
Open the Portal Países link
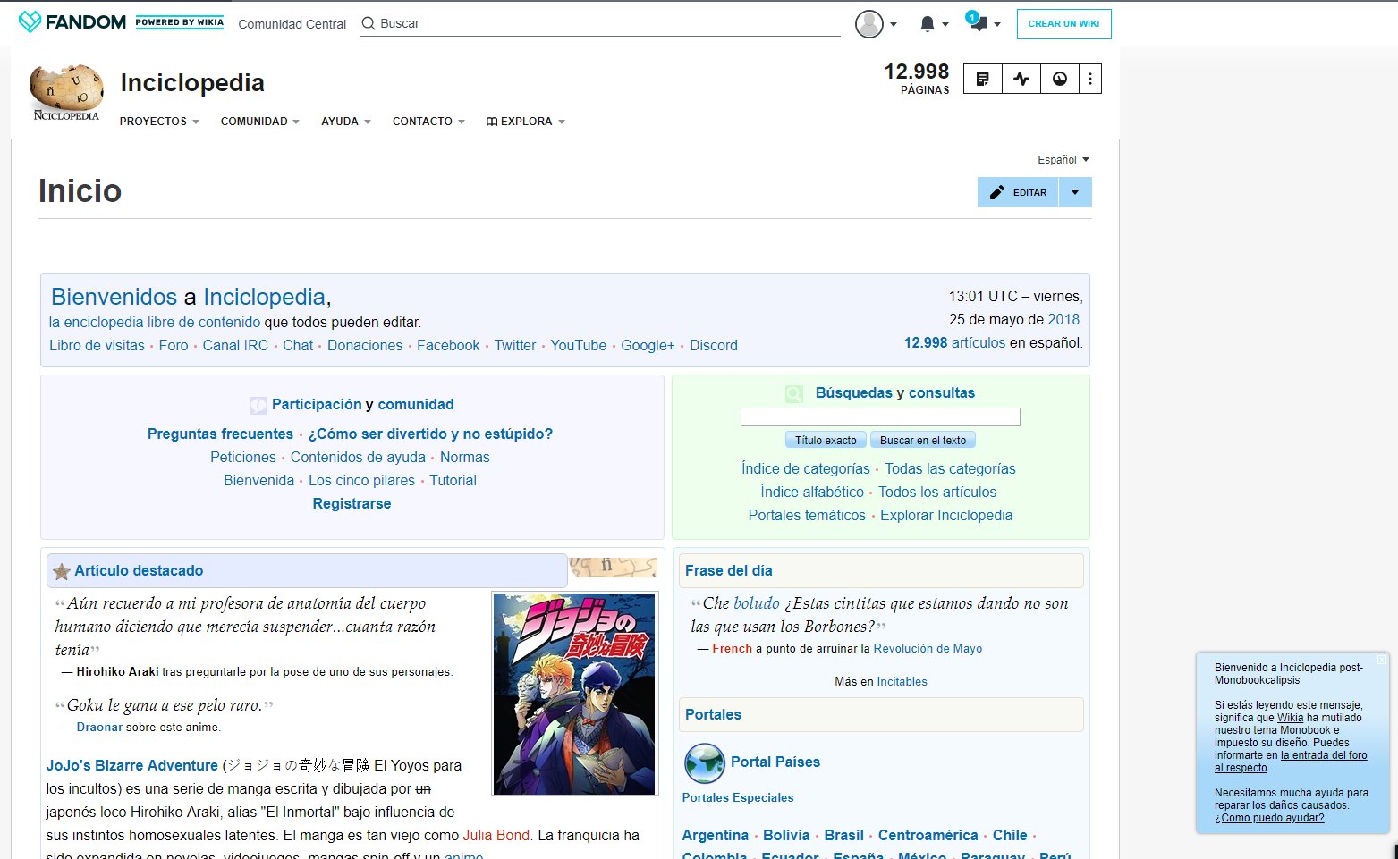tap(775, 762)
